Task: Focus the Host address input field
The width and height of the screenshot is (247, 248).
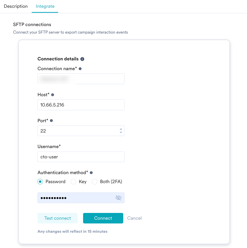Action: pyautogui.click(x=81, y=105)
